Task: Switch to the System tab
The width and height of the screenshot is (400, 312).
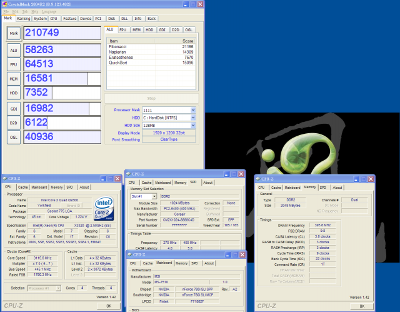Action: click(x=40, y=19)
